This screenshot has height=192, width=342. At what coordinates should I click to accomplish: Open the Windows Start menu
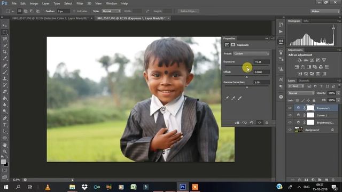[x=6, y=187]
